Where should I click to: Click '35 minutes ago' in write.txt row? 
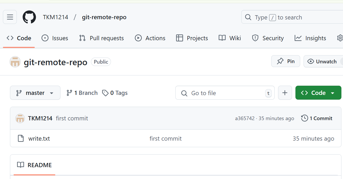click(313, 139)
